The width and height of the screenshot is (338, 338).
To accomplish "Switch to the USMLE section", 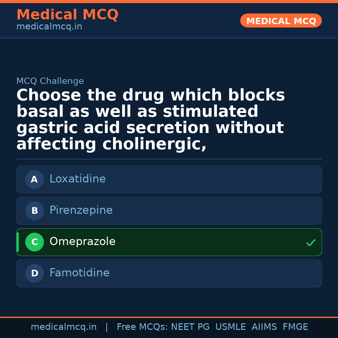I will pos(231,326).
